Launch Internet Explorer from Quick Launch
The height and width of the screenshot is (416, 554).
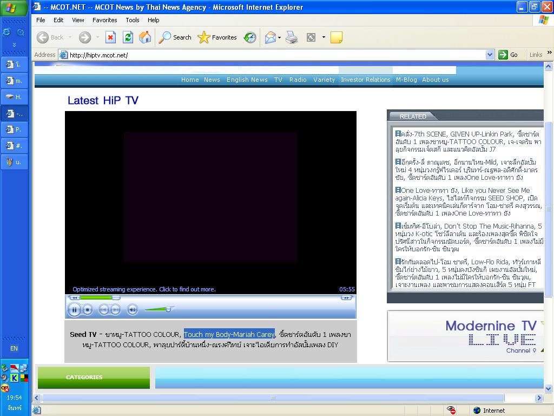(x=6, y=32)
